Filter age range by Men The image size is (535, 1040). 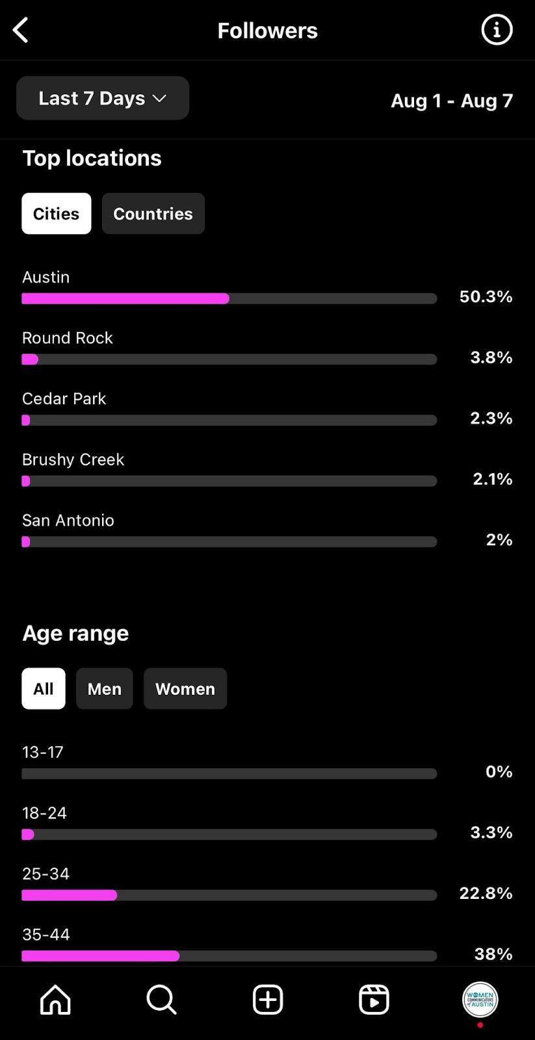pos(105,689)
